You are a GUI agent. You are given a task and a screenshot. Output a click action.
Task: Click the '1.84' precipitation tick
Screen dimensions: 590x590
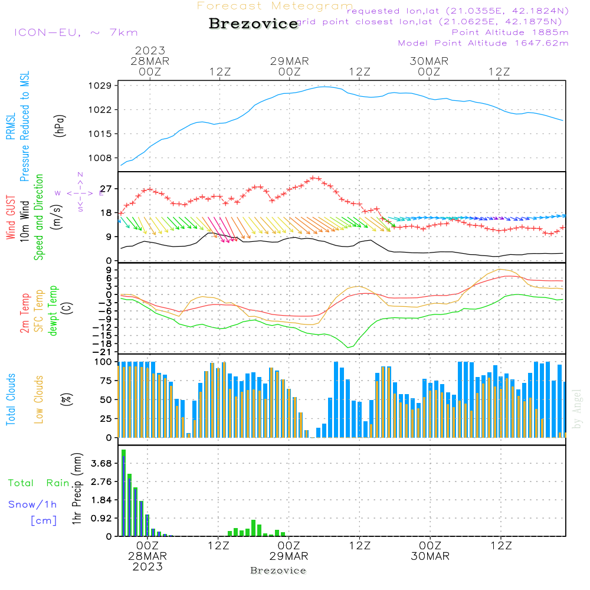pos(101,500)
